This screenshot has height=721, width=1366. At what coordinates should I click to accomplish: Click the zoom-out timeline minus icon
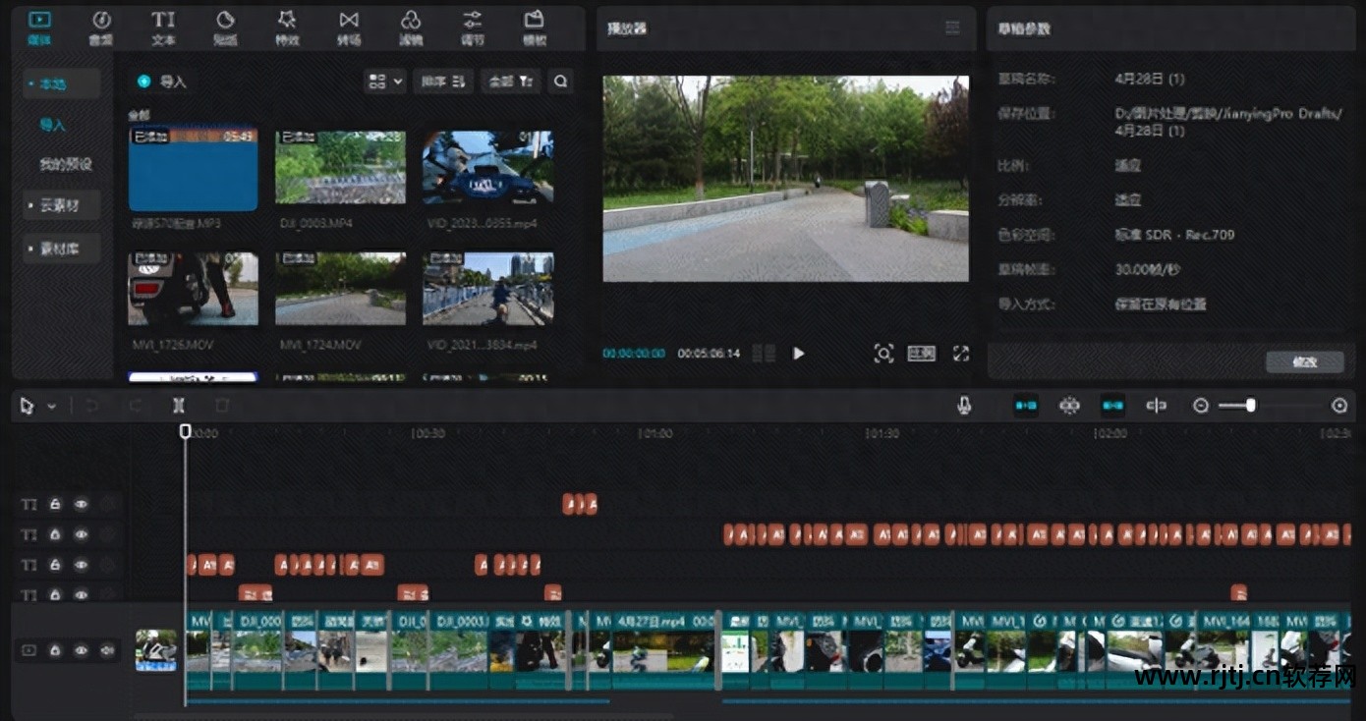[x=1200, y=406]
